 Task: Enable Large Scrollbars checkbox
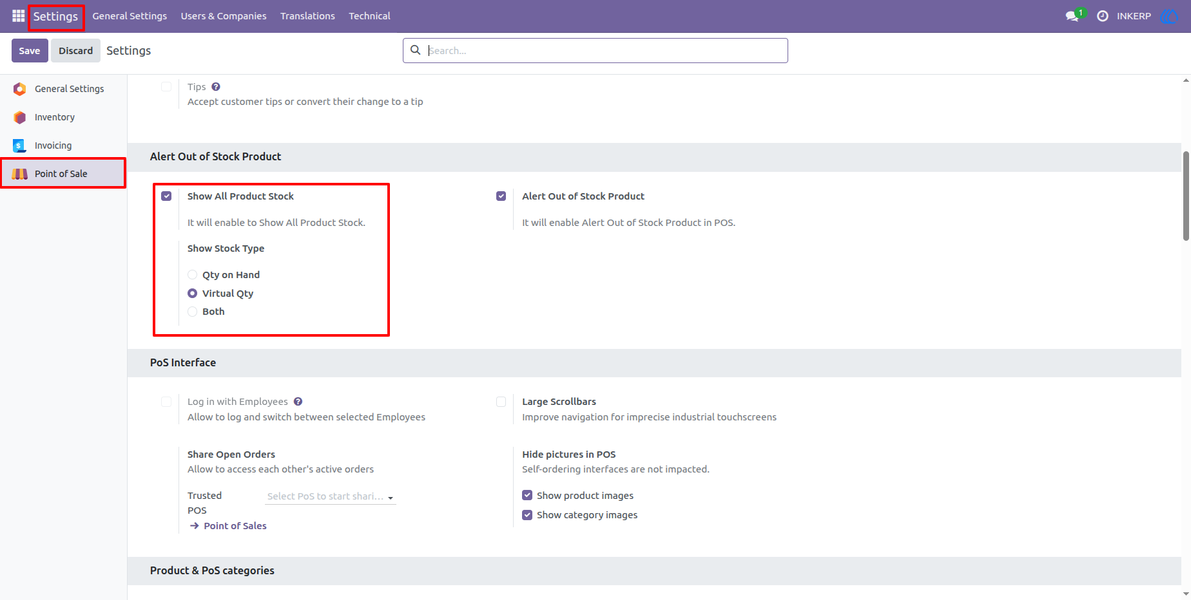coord(501,402)
